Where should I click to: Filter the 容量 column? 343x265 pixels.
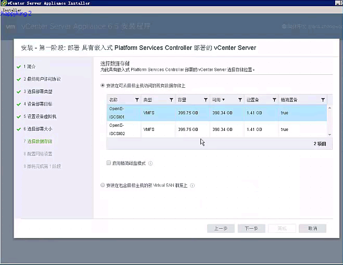(206, 100)
